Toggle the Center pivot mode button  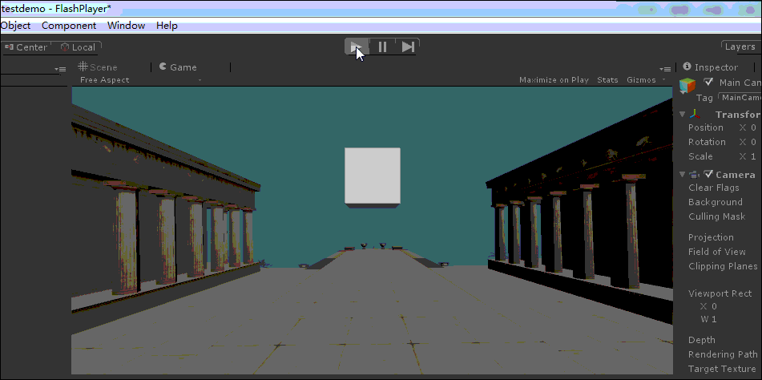pyautogui.click(x=26, y=47)
